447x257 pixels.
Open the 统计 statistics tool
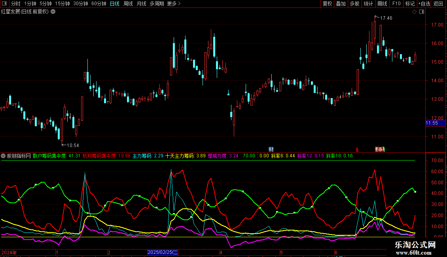368,4
